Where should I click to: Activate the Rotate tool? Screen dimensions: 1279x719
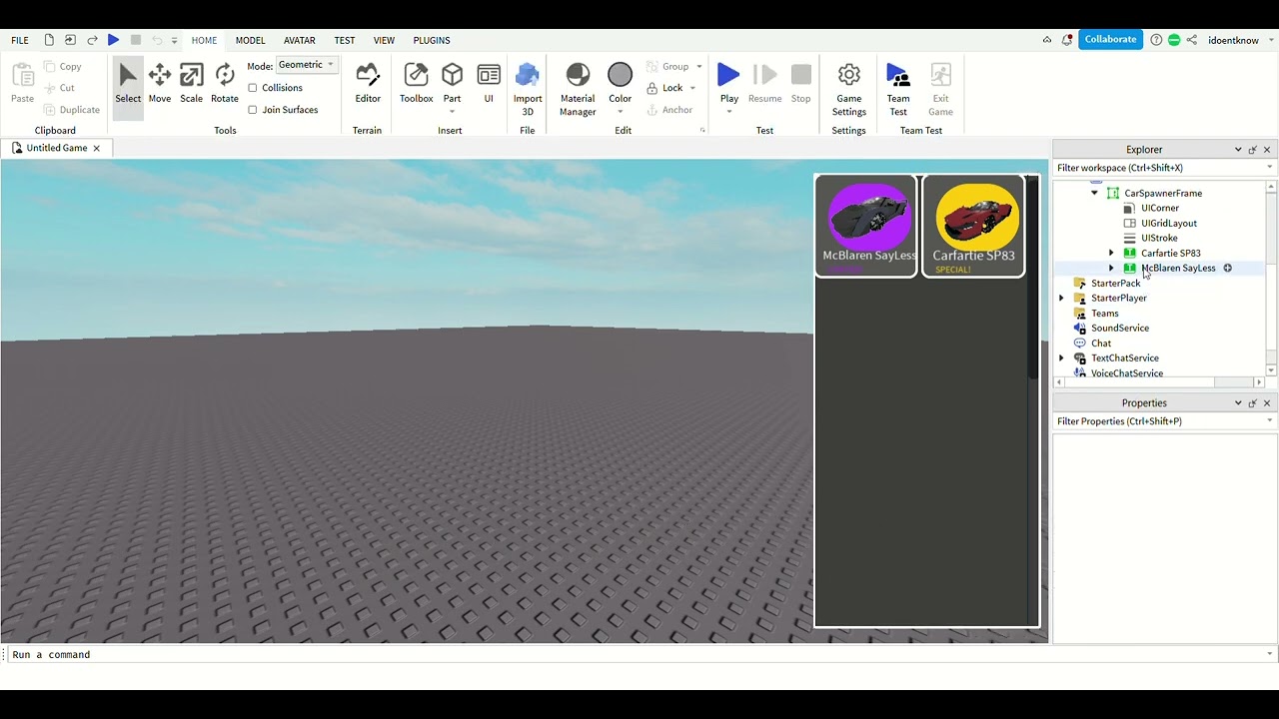click(x=225, y=84)
